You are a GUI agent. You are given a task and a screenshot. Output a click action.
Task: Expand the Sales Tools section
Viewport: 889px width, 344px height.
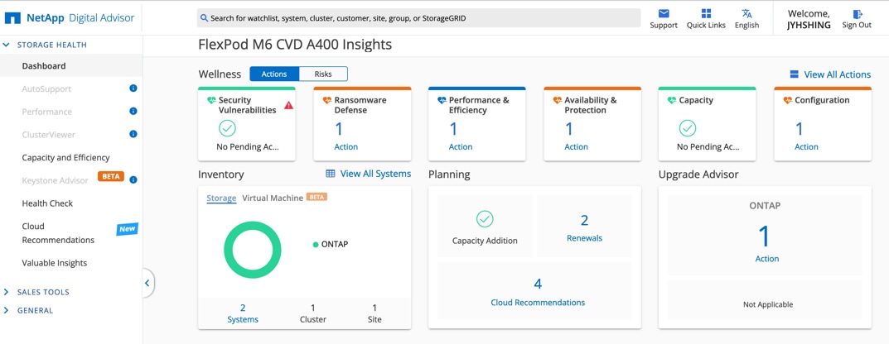coord(7,292)
